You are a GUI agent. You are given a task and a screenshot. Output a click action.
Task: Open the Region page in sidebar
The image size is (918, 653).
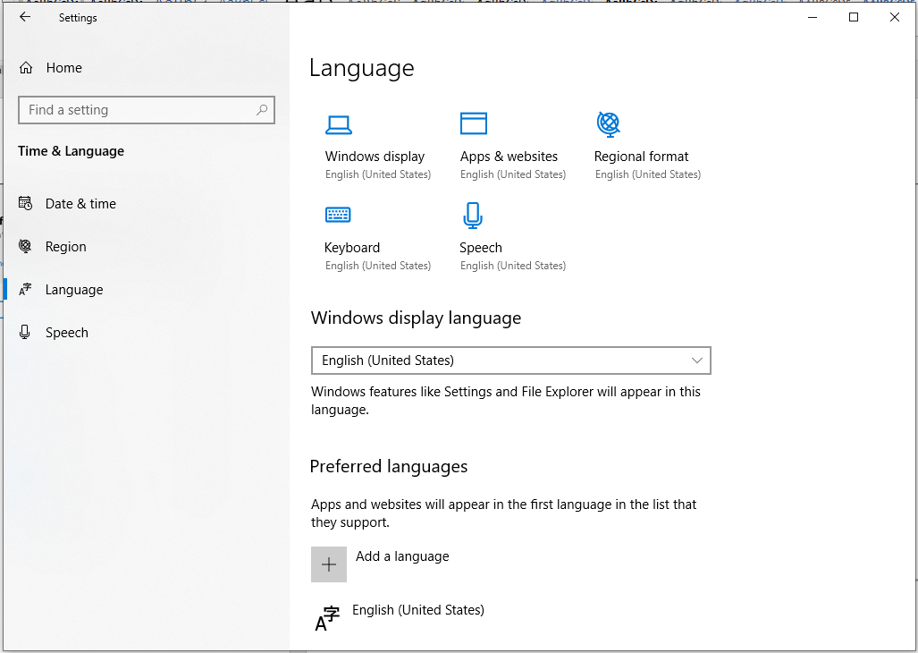[x=65, y=247]
